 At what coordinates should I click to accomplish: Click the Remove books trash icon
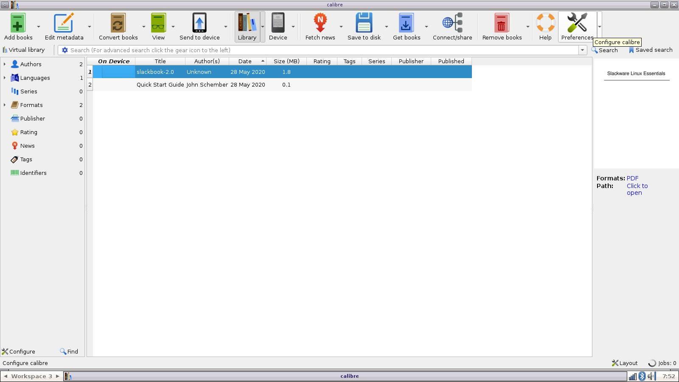pos(502,23)
